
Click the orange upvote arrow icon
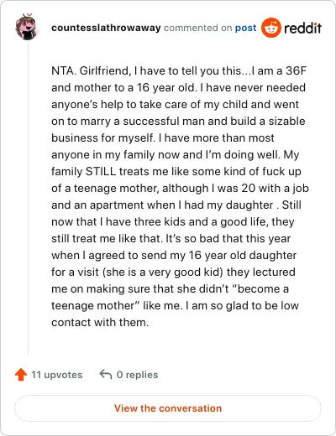[21, 375]
